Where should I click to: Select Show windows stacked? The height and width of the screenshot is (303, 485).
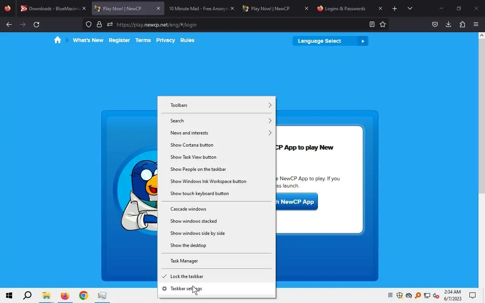[x=217, y=221]
